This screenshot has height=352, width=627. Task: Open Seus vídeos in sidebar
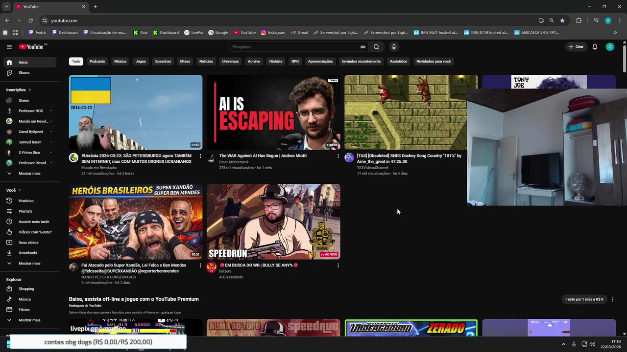pos(30,242)
